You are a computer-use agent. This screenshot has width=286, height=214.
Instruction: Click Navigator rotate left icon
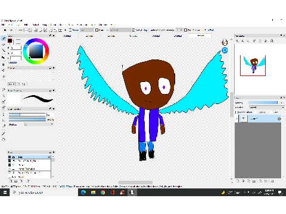[x=254, y=41]
